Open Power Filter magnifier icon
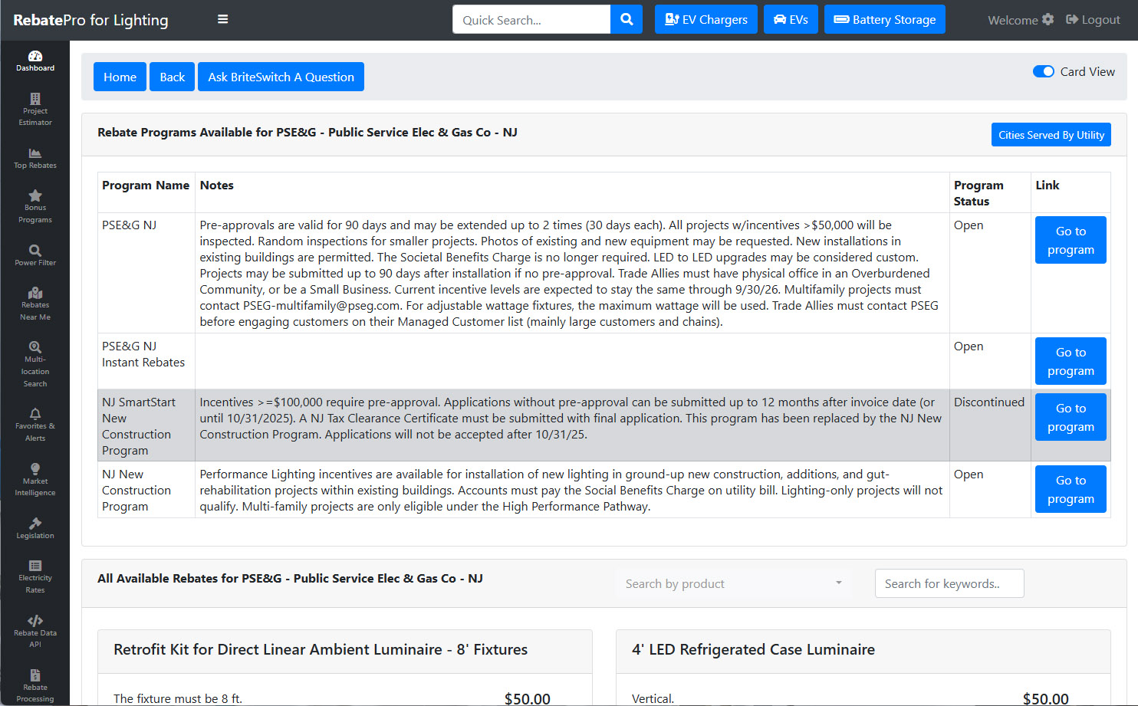The height and width of the screenshot is (706, 1138). pyautogui.click(x=35, y=251)
